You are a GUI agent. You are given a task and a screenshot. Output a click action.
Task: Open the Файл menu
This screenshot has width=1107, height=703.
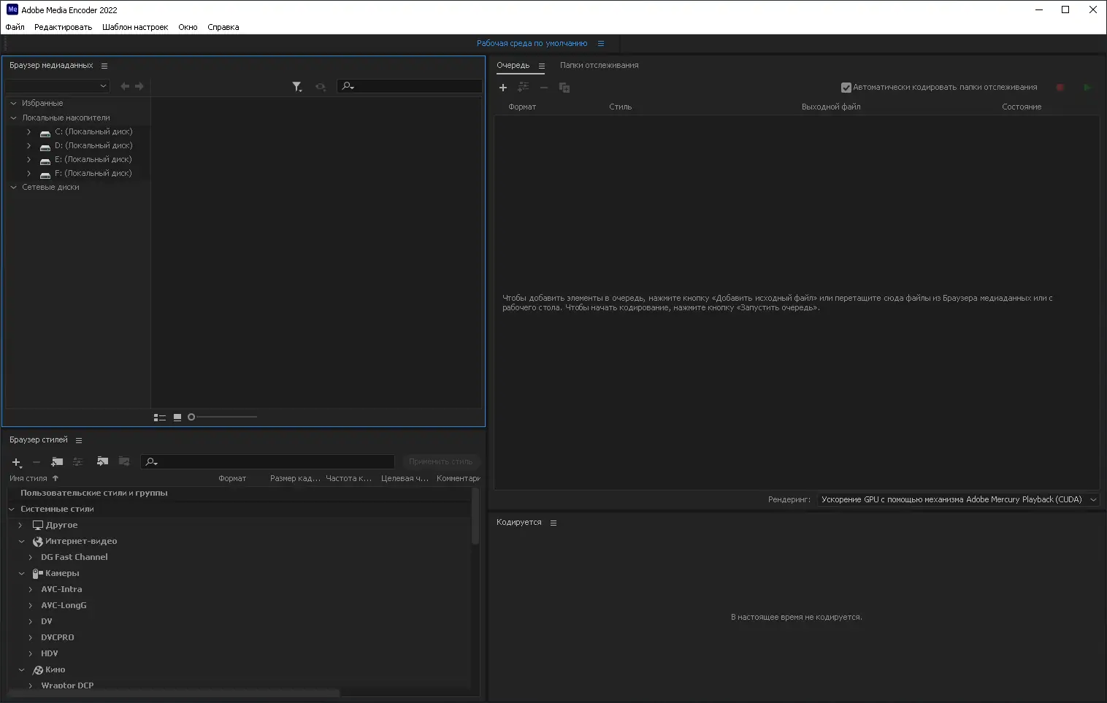coord(15,27)
